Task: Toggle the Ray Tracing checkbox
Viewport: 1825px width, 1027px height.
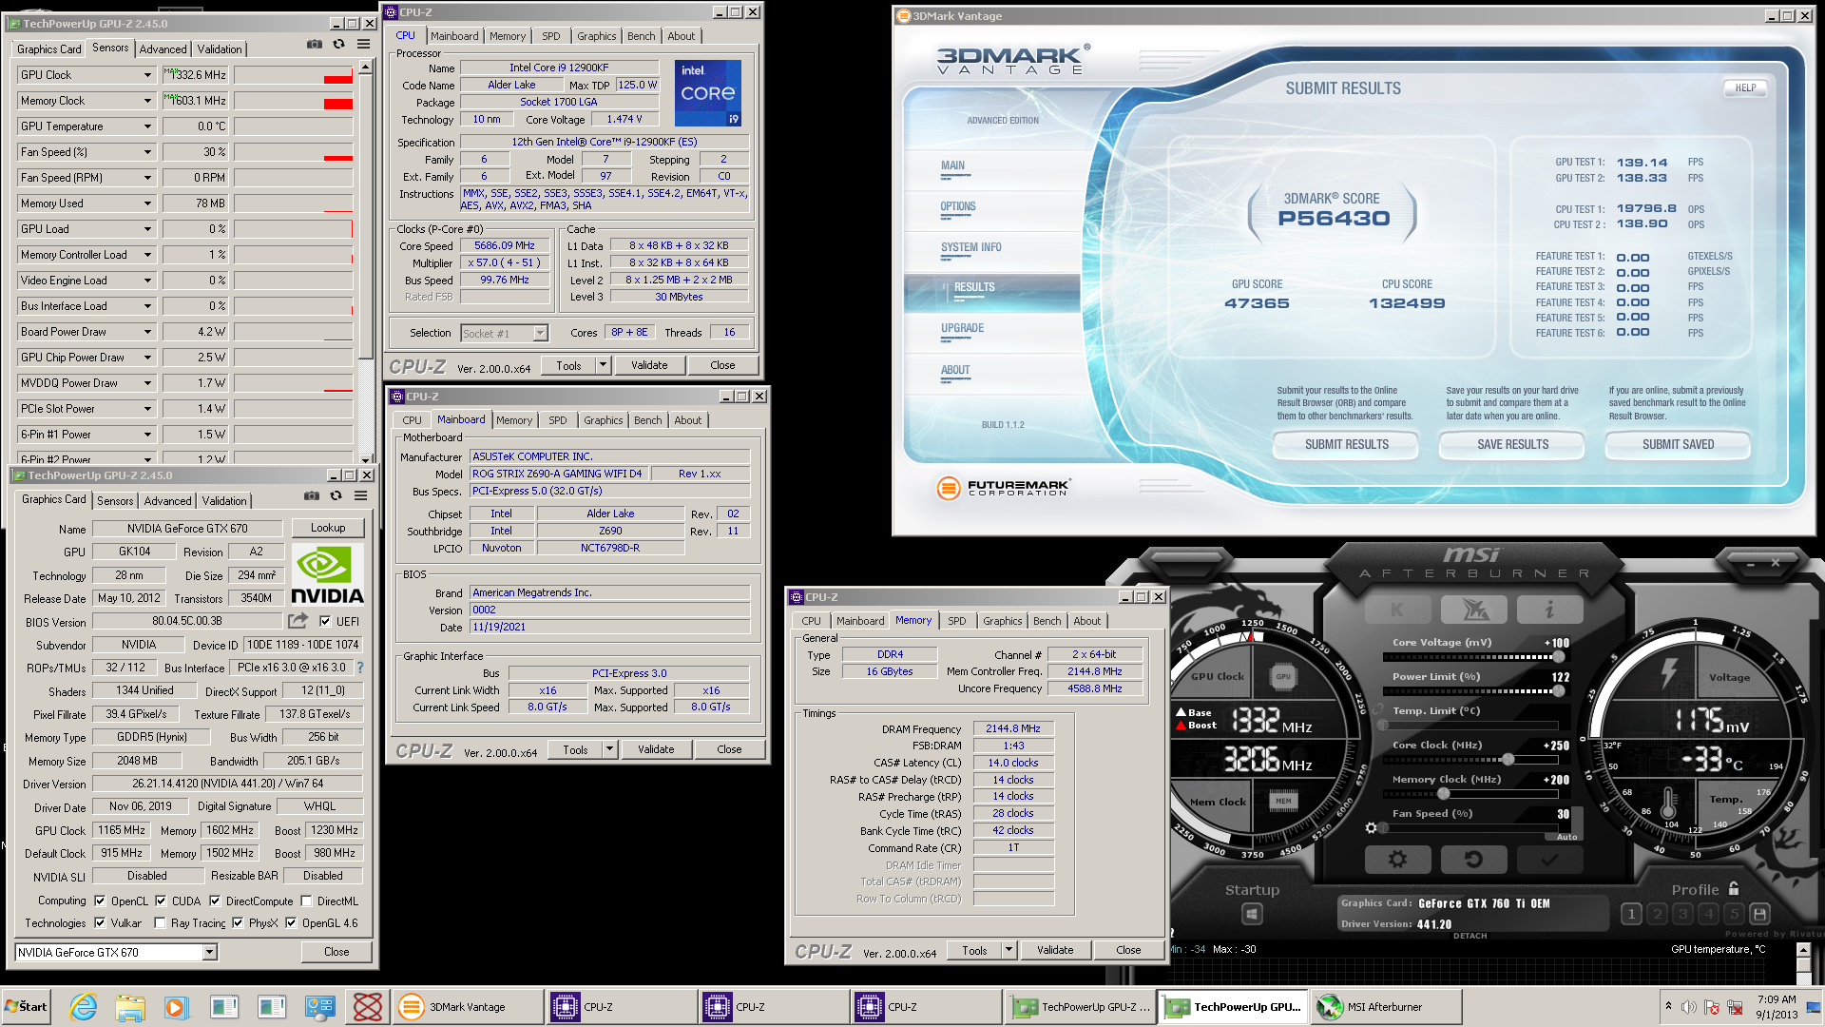Action: click(161, 922)
